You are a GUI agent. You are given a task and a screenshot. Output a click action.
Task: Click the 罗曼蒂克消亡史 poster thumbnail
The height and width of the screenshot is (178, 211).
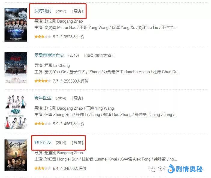16,68
